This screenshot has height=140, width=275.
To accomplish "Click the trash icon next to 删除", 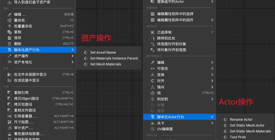I will pos(9,44).
